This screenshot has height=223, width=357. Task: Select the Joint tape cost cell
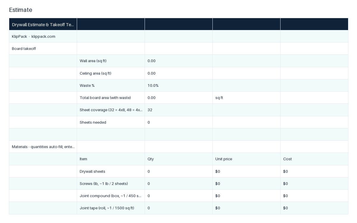coord(314,208)
